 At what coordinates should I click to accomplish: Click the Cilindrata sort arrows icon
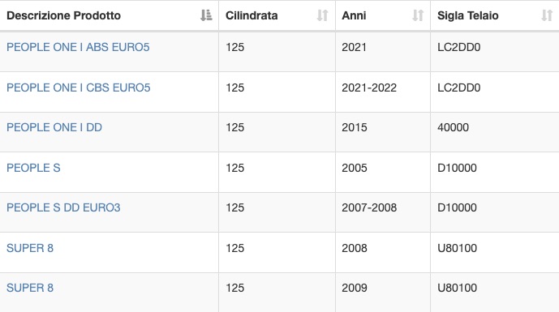pyautogui.click(x=322, y=15)
